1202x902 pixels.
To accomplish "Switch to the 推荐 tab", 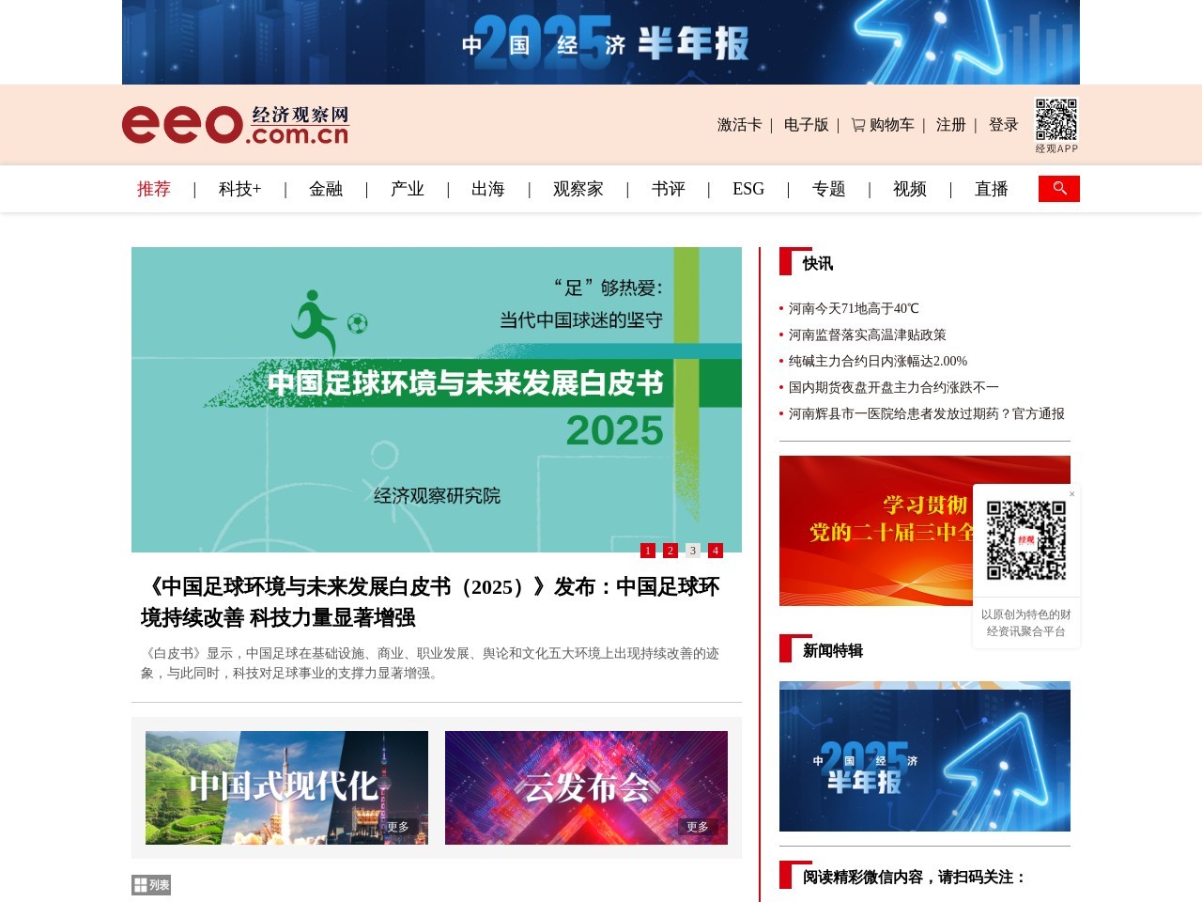I will [x=154, y=189].
